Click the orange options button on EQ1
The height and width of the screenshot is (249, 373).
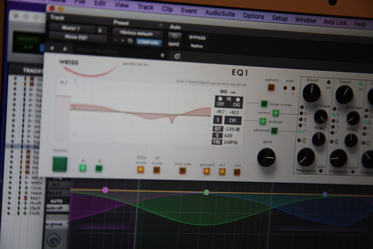[271, 88]
